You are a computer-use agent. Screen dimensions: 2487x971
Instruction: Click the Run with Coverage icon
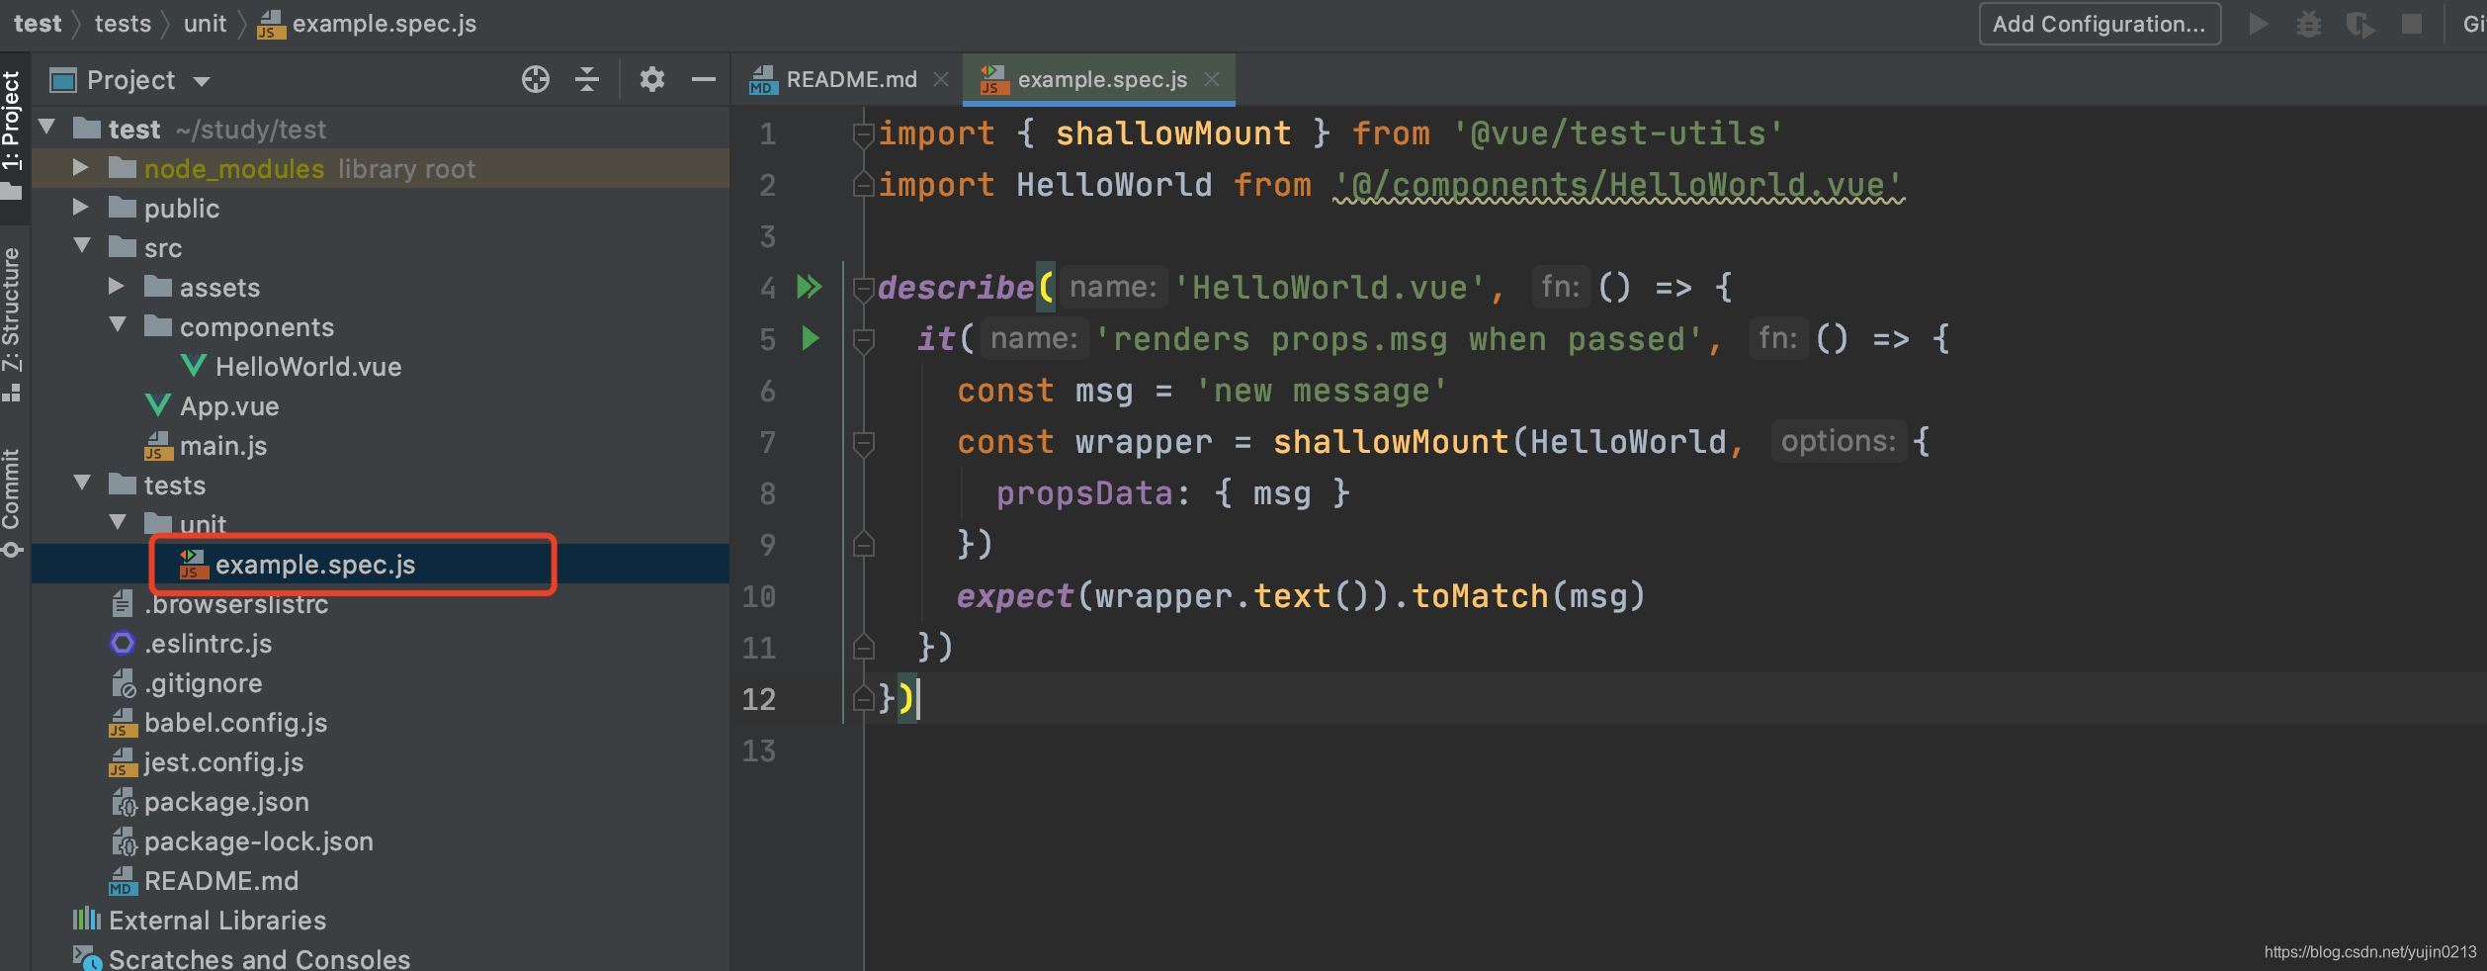pyautogui.click(x=2359, y=24)
